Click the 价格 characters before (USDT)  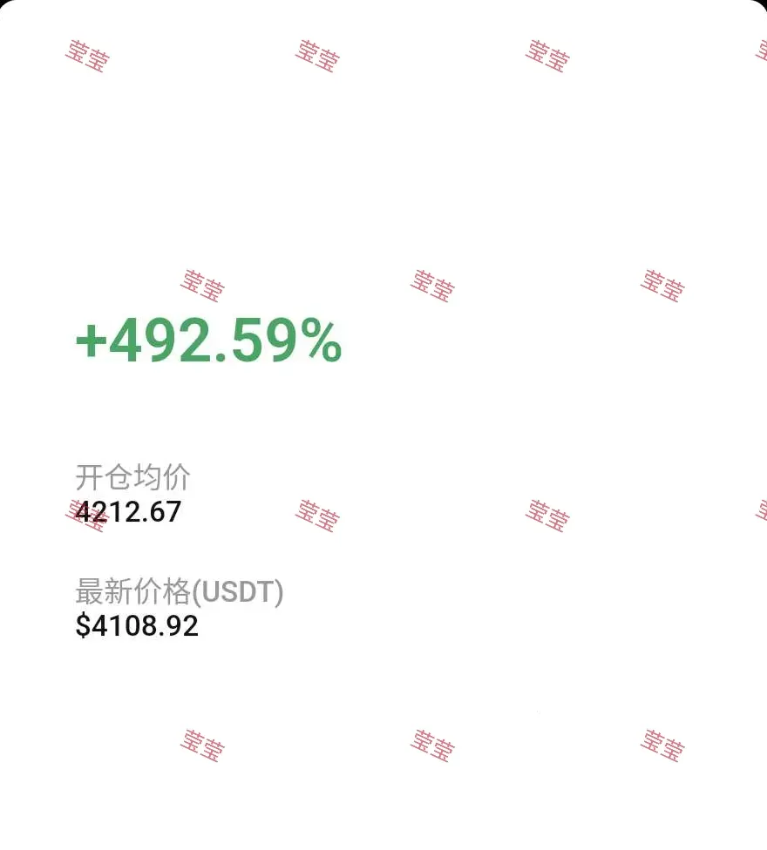[161, 591]
